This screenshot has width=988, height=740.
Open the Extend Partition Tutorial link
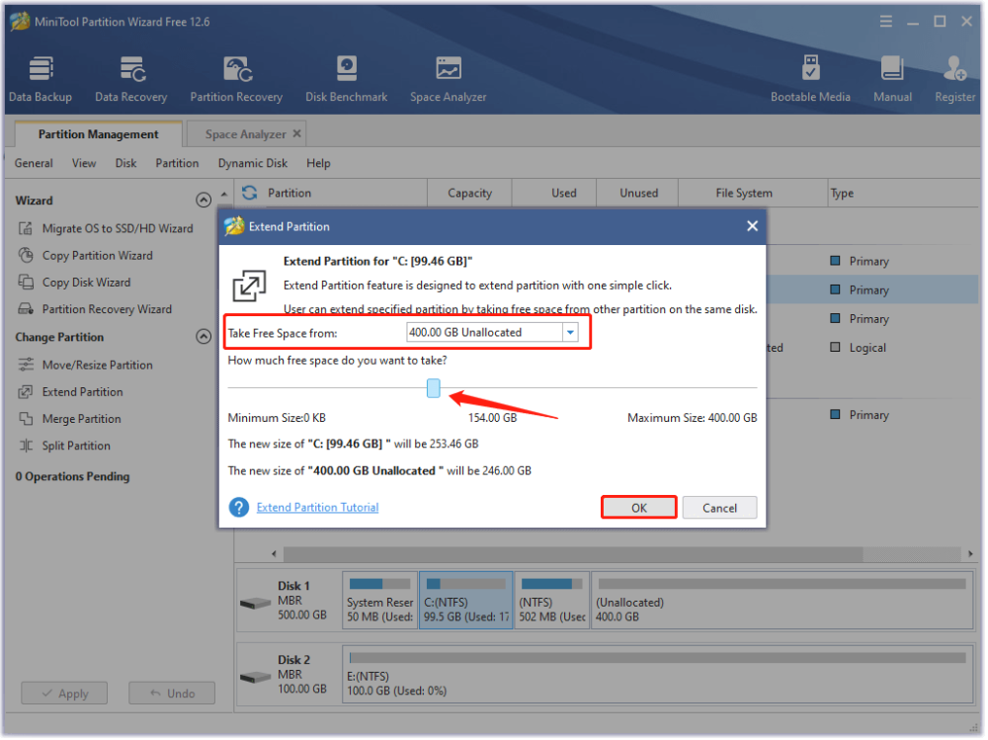click(317, 508)
